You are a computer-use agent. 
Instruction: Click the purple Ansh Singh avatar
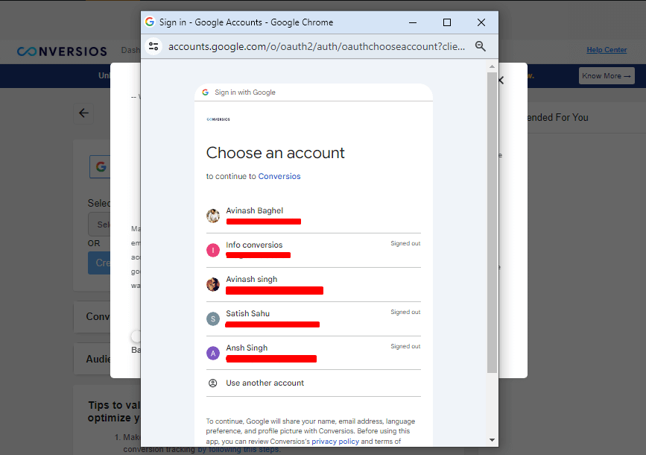click(x=213, y=353)
